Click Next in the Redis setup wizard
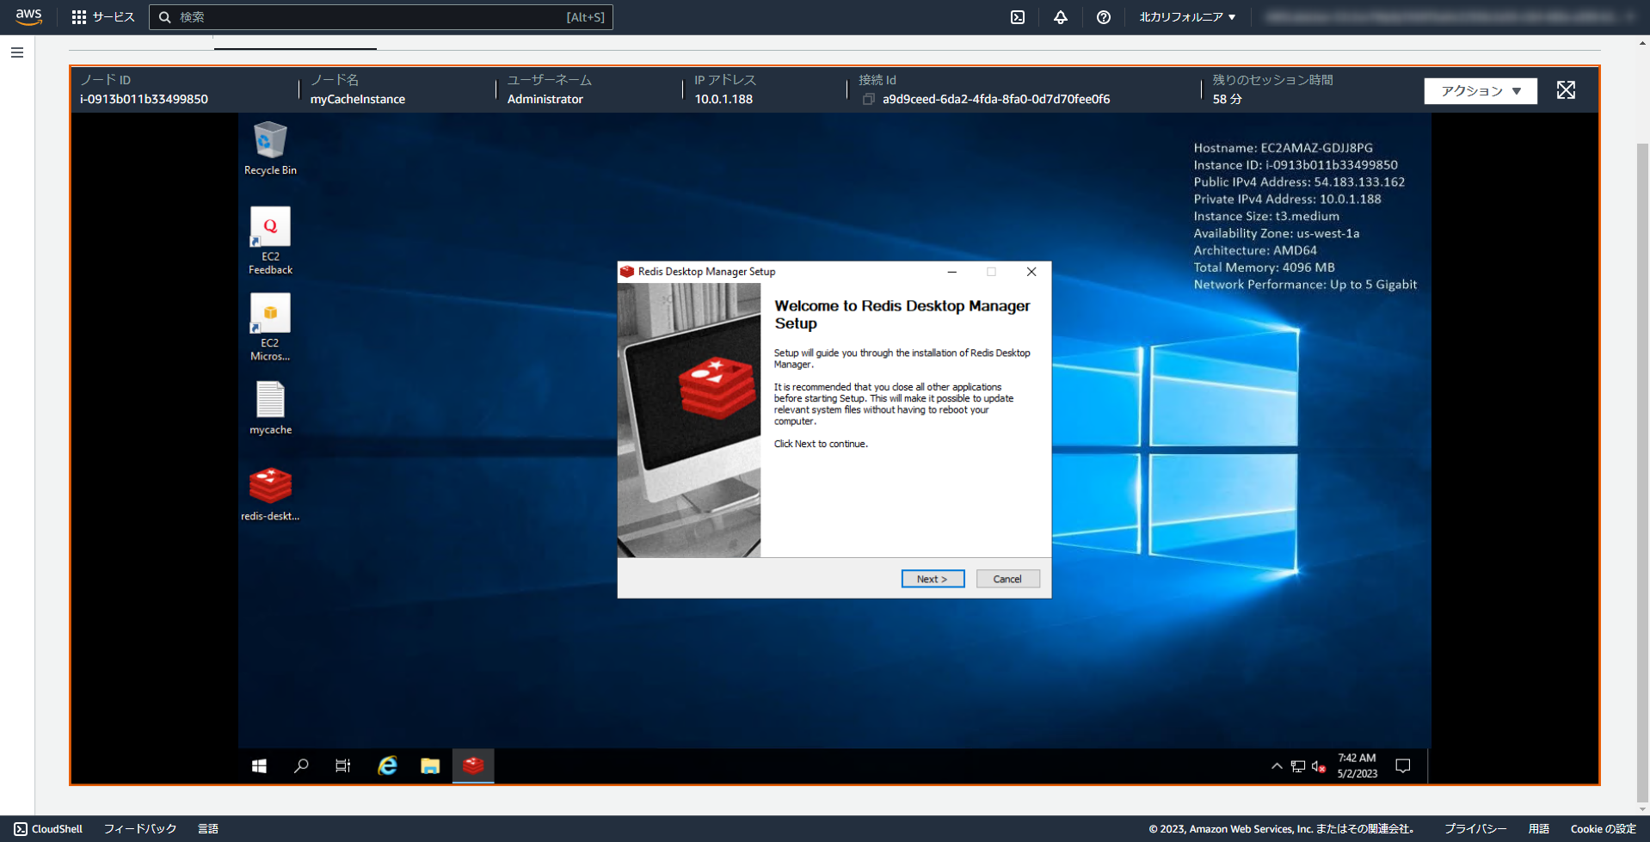This screenshot has width=1650, height=842. (932, 578)
